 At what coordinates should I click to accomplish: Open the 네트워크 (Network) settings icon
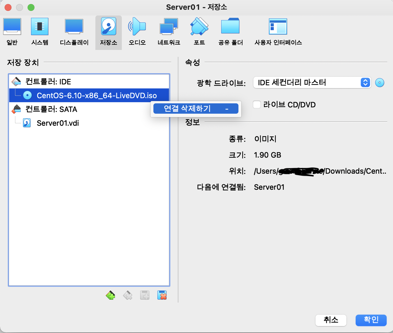point(169,26)
